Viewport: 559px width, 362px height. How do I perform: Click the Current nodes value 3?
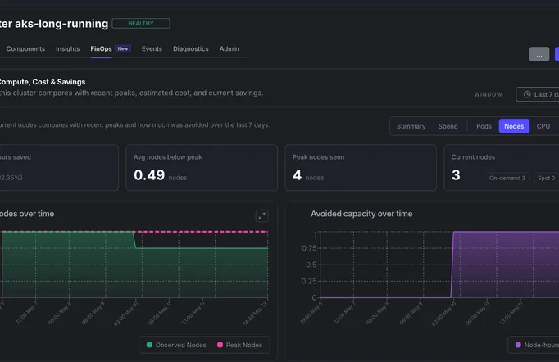[x=456, y=175]
